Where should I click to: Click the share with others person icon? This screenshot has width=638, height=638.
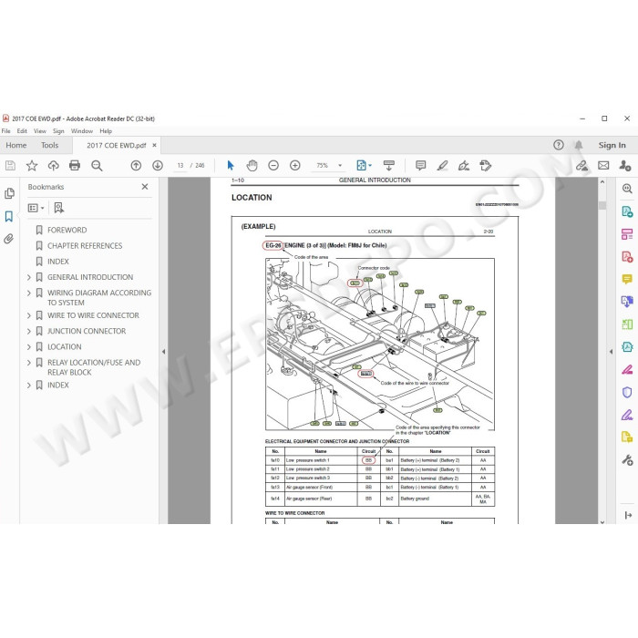(625, 166)
